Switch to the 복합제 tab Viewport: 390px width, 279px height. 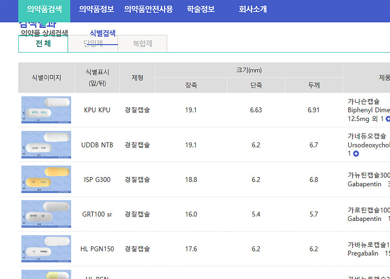[x=142, y=44]
